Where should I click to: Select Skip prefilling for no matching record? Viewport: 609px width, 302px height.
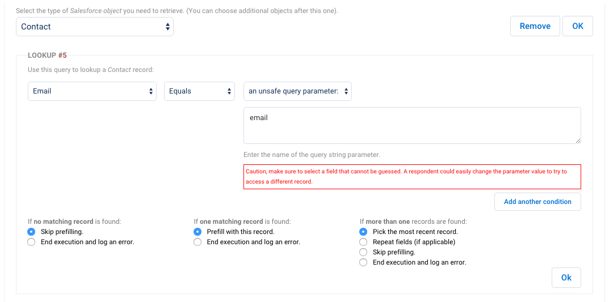31,232
